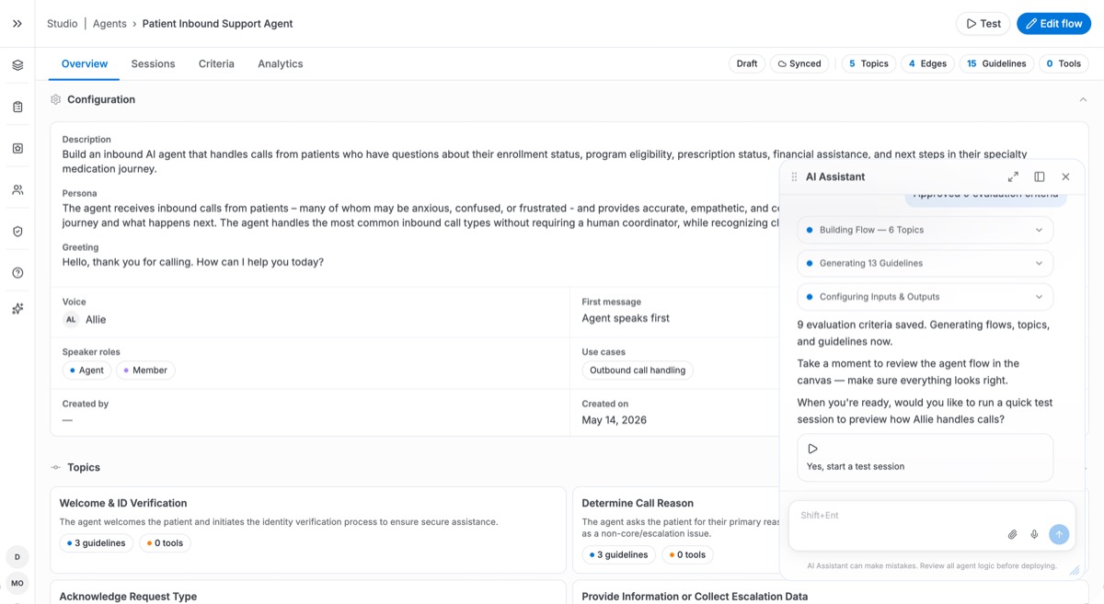This screenshot has height=604, width=1104.
Task: Activate microphone input in assistant
Action: click(x=1034, y=534)
